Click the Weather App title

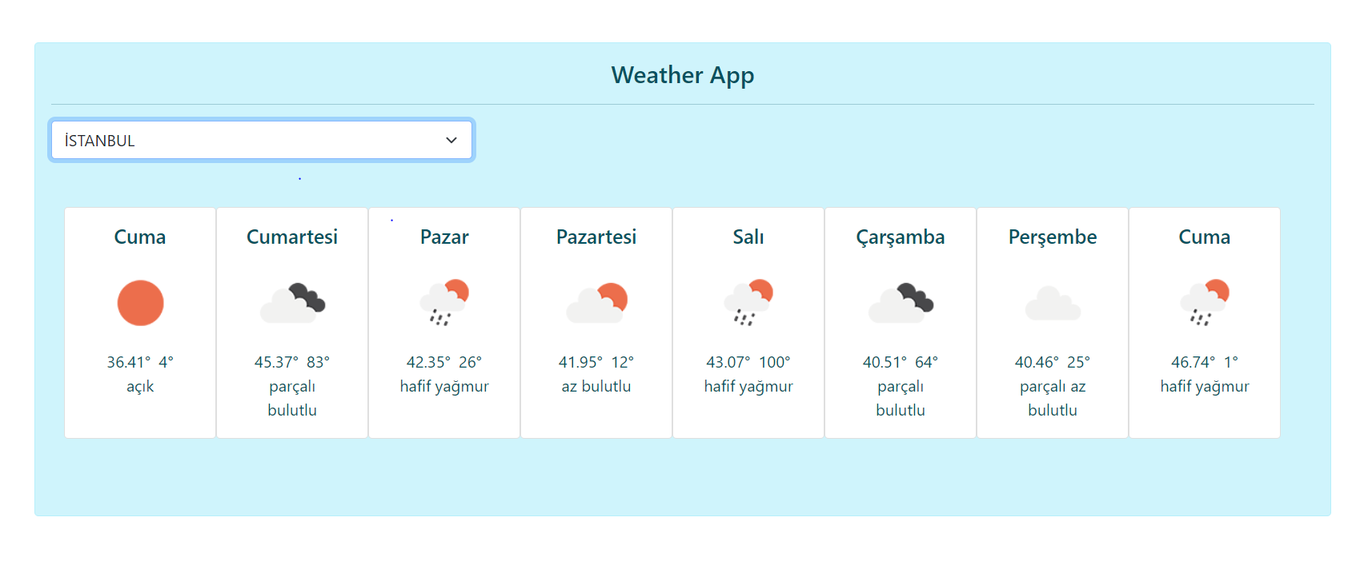[x=683, y=75]
